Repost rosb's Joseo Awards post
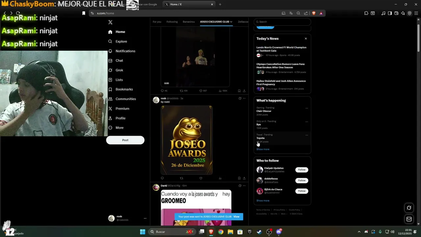The width and height of the screenshot is (421, 237). 181,178
